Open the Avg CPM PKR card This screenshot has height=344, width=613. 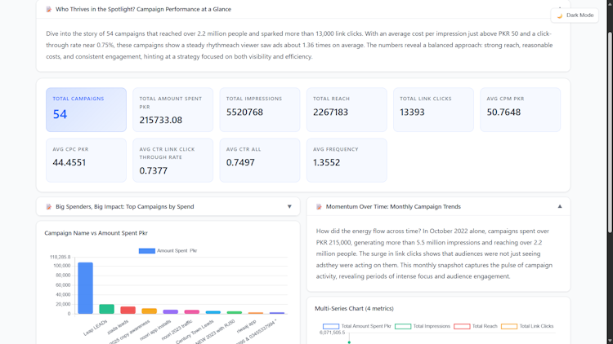[x=520, y=110]
